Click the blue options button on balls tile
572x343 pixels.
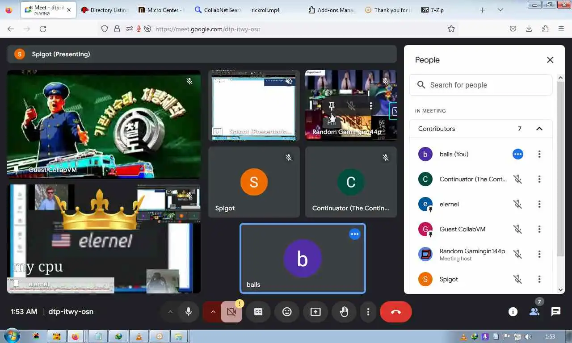pos(355,234)
